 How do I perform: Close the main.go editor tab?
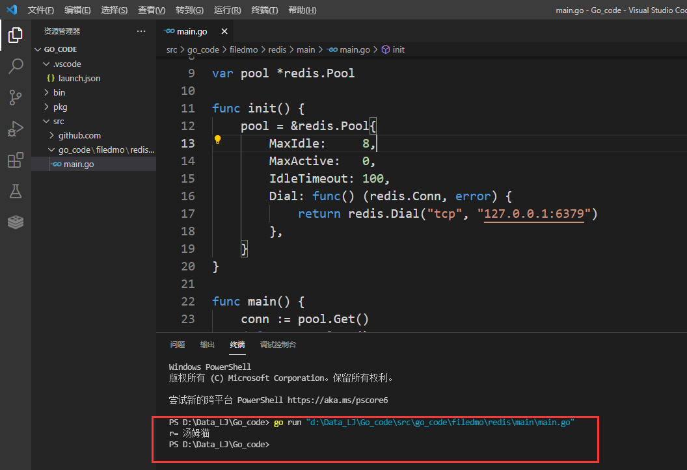[224, 31]
